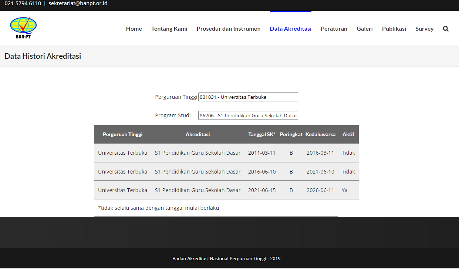The height and width of the screenshot is (269, 459).
Task: Click Peringkat B in the 2021-06-15 row
Action: pyautogui.click(x=291, y=190)
